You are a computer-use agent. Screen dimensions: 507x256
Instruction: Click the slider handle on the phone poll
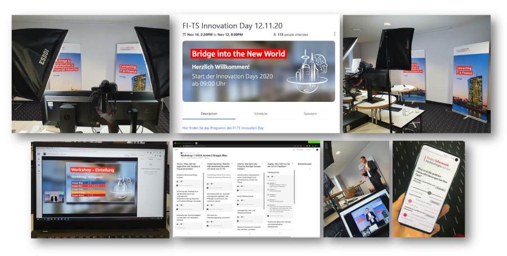(429, 193)
